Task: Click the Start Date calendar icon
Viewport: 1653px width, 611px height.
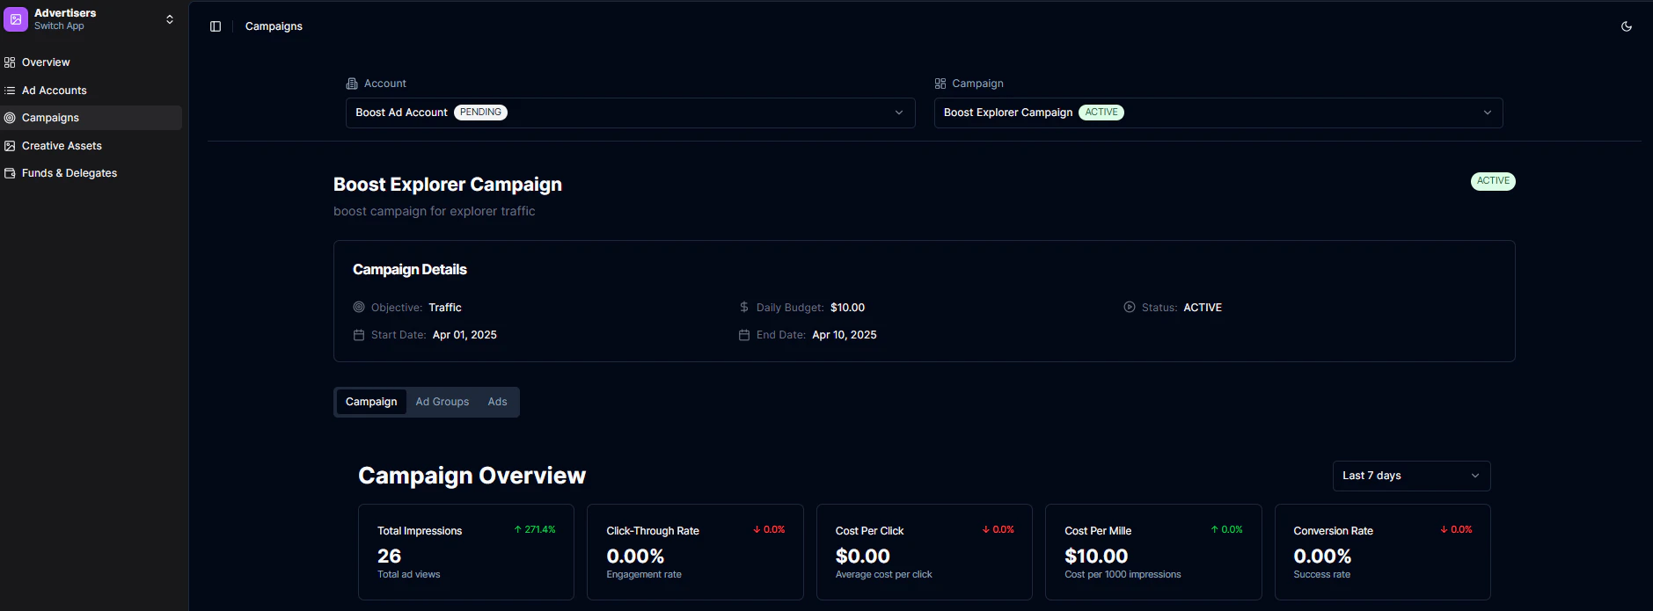Action: click(x=359, y=335)
